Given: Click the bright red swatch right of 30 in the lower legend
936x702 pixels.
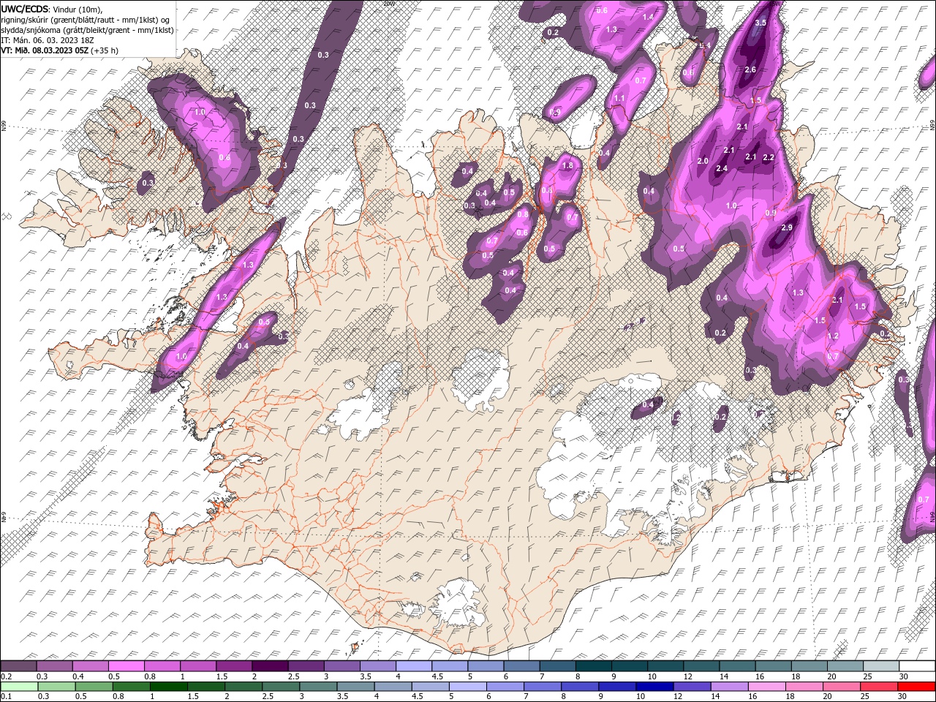Looking at the screenshot, I should [916, 686].
